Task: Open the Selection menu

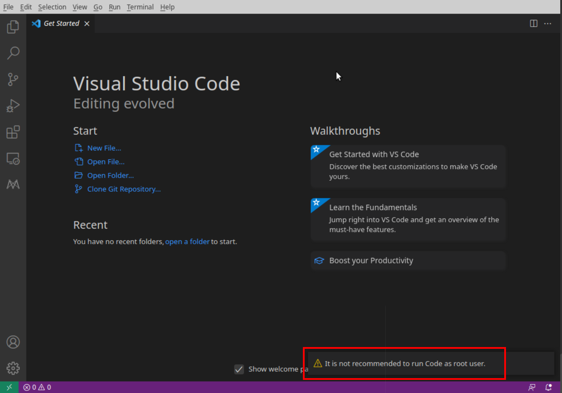Action: pos(52,7)
